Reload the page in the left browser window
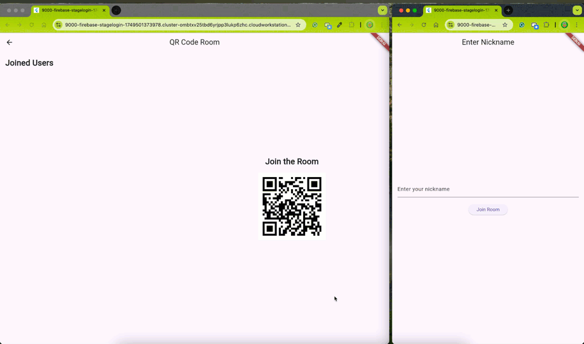 tap(32, 25)
